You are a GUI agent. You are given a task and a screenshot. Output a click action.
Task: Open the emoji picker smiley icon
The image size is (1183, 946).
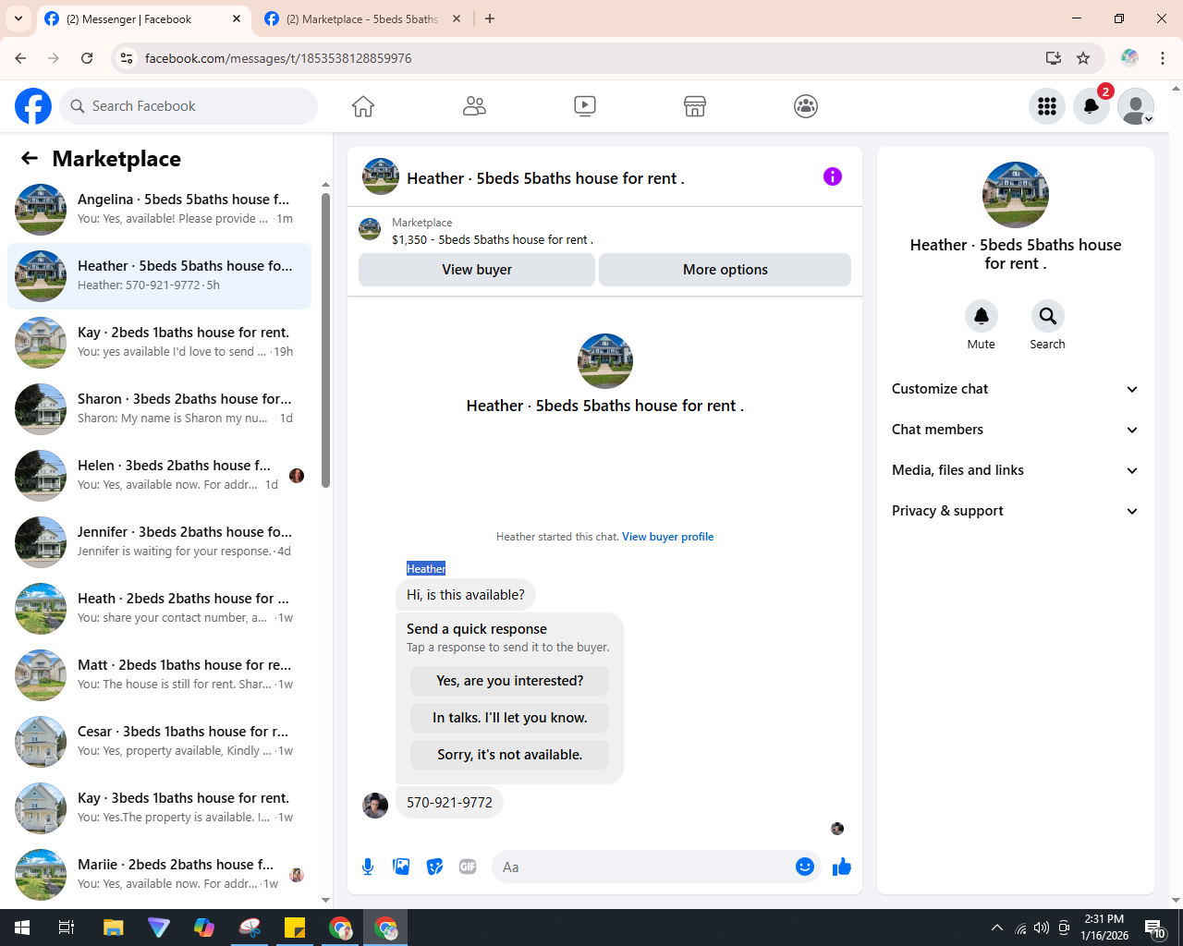tap(805, 867)
